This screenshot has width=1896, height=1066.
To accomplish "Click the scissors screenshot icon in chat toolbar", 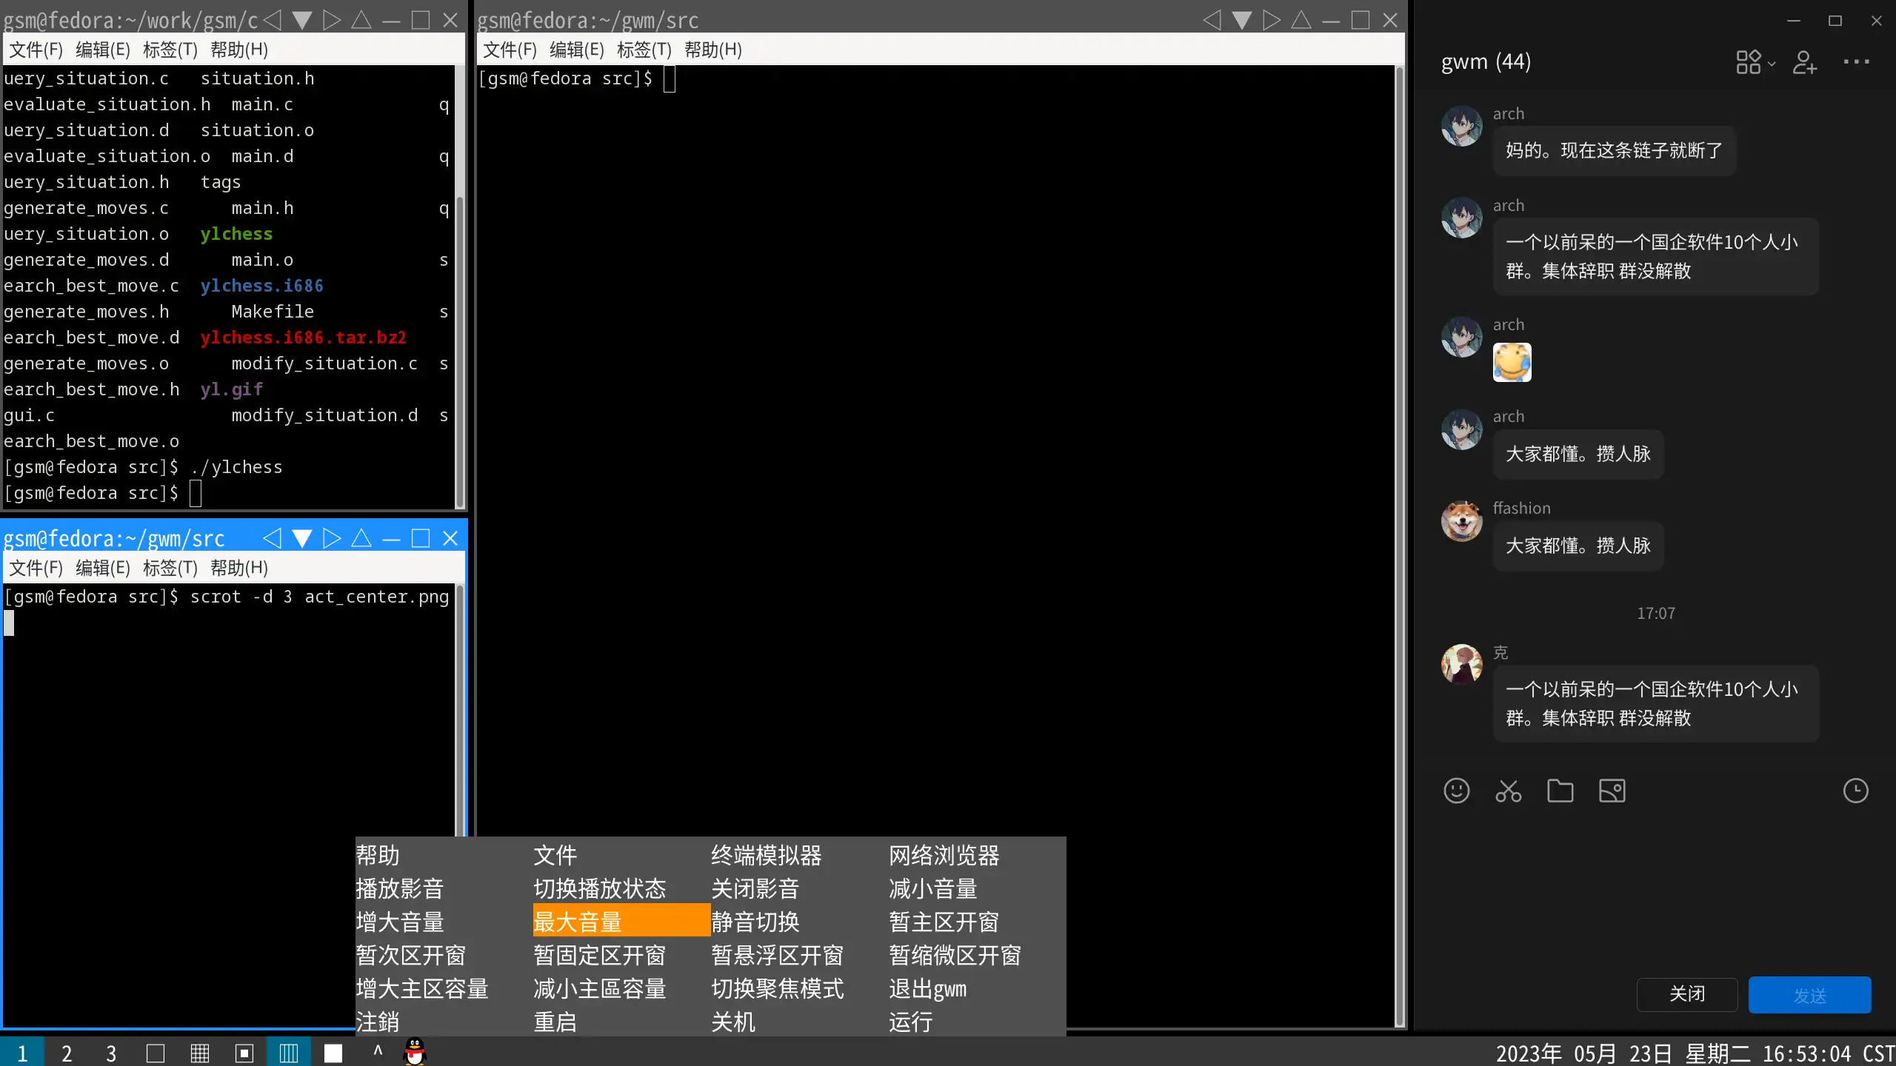I will pyautogui.click(x=1508, y=791).
